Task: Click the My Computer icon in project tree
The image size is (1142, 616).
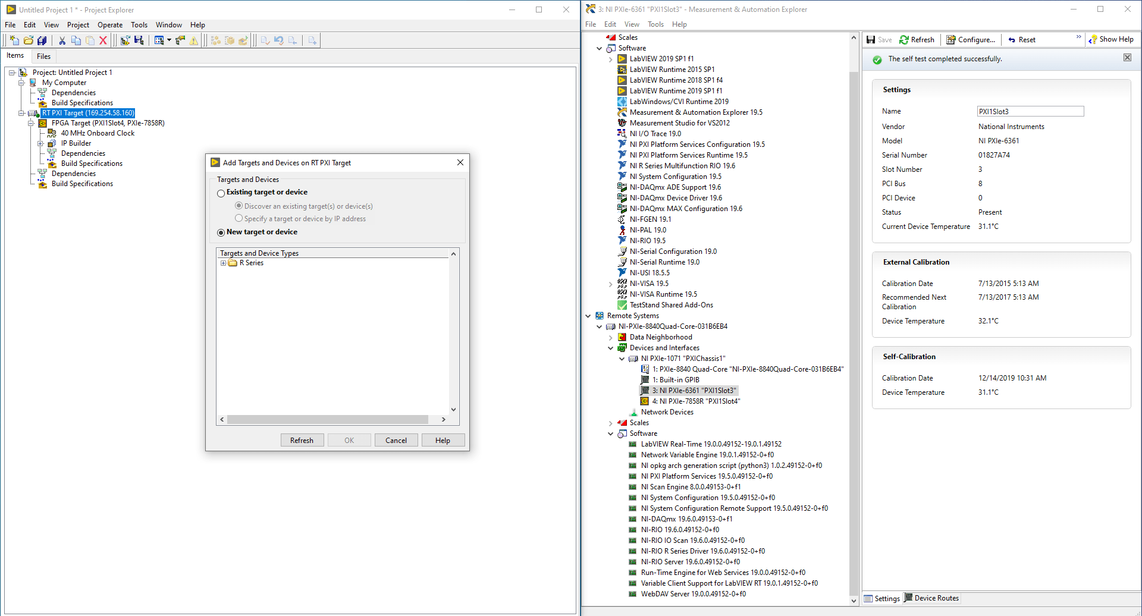Action: coord(33,83)
